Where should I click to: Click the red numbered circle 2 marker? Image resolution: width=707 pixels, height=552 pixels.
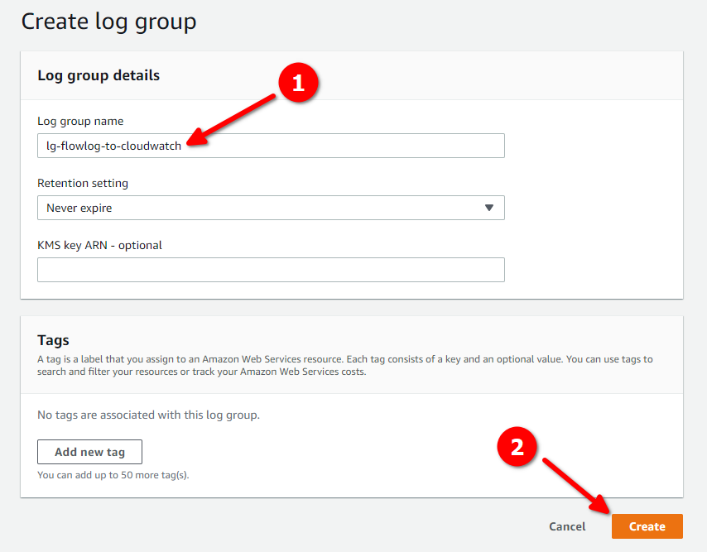[517, 447]
